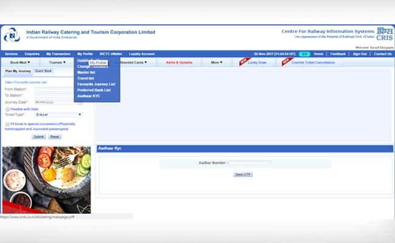The width and height of the screenshot is (395, 243).
Task: Expand the More dropdown
Action: pos(216,62)
